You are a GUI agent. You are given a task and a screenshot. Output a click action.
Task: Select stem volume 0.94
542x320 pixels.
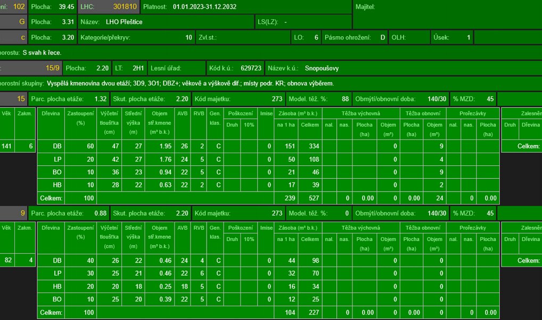(166, 172)
